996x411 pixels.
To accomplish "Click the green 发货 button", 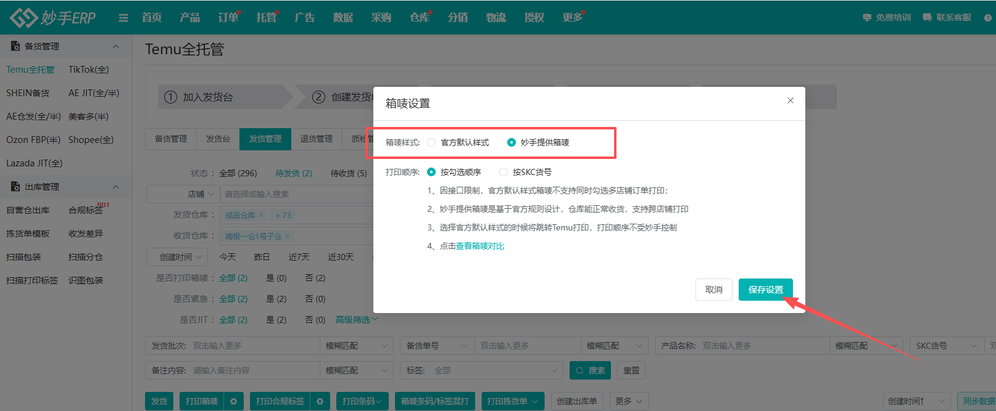I will (x=159, y=401).
